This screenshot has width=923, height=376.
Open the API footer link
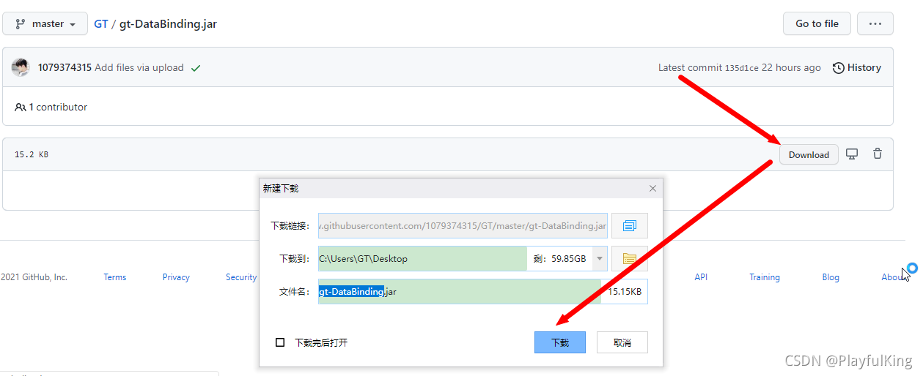pyautogui.click(x=701, y=277)
